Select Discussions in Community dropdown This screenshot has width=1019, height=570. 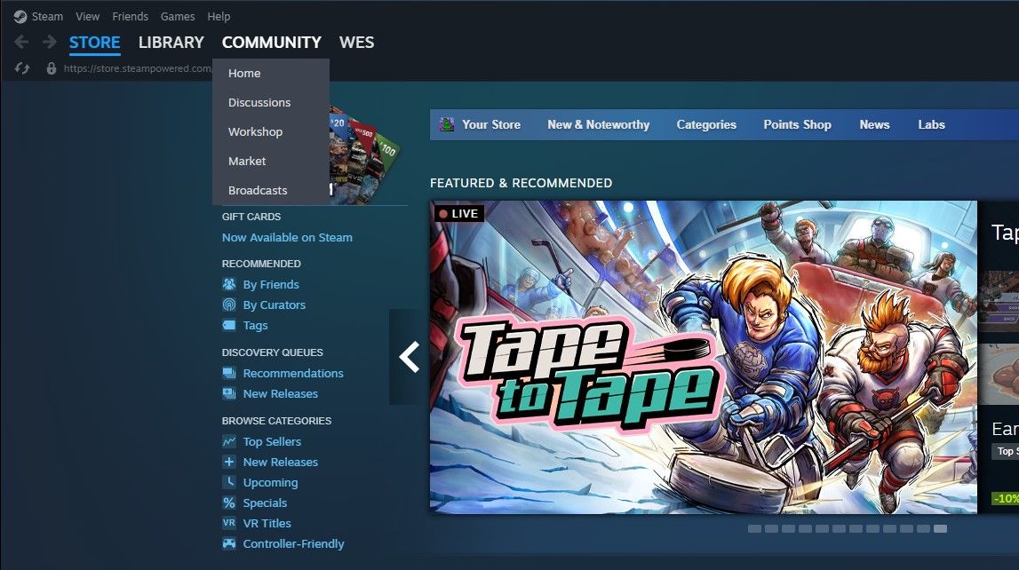[x=271, y=103]
